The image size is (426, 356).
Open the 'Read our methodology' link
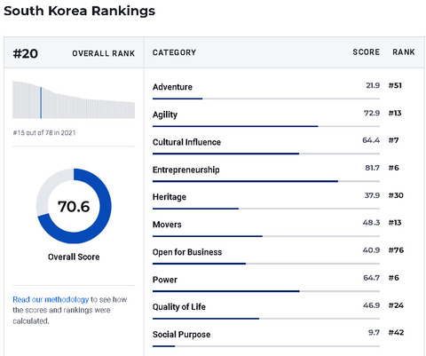[x=51, y=299]
